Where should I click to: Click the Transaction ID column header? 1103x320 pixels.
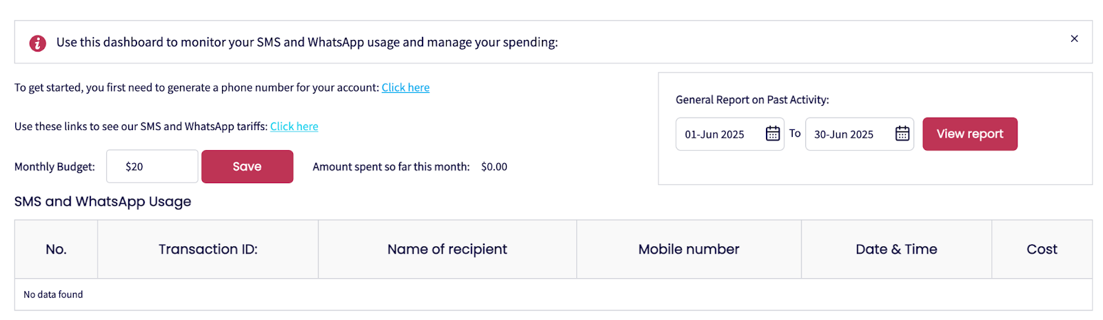click(x=208, y=249)
